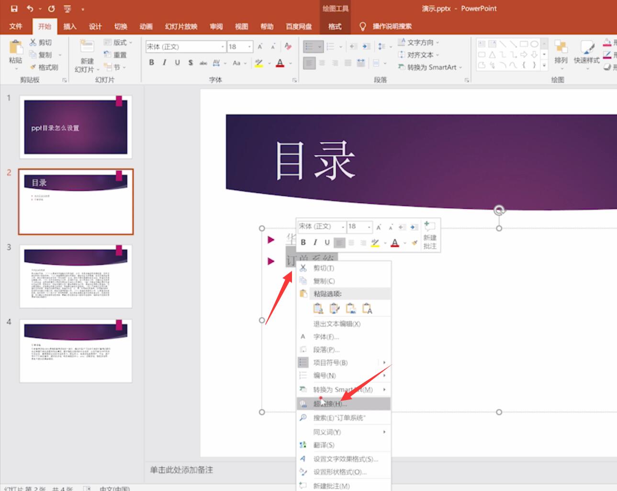Undo the last action

[x=30, y=9]
